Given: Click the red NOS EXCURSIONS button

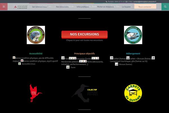Looking at the screenshot, I should (x=84, y=34).
